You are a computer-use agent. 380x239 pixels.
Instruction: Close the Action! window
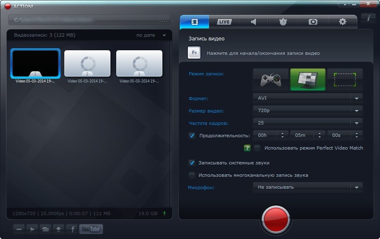(368, 4)
